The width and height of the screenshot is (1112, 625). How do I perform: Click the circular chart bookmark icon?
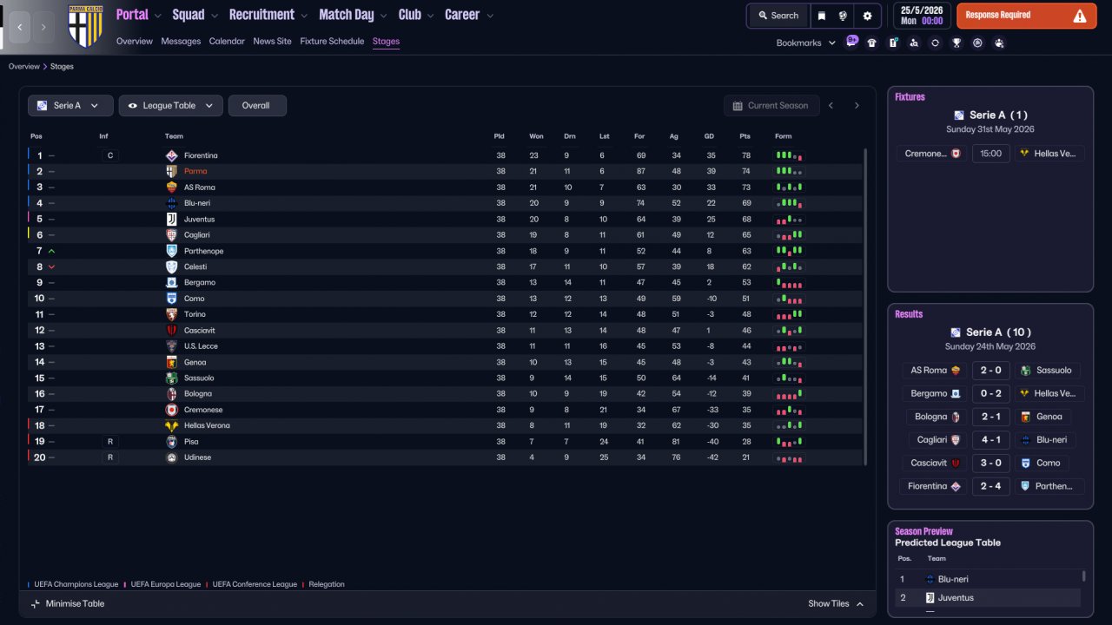tap(977, 43)
